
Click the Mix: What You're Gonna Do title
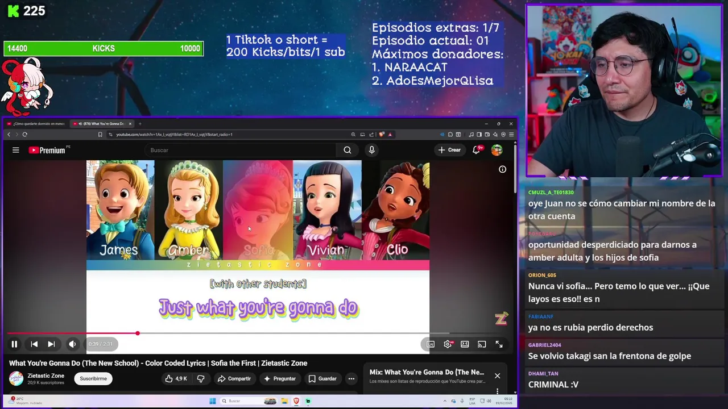tap(427, 372)
